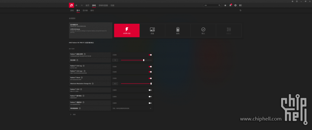This screenshot has width=312, height=130.
Task: Click the 75 sharpening value box
Action: tap(115, 60)
